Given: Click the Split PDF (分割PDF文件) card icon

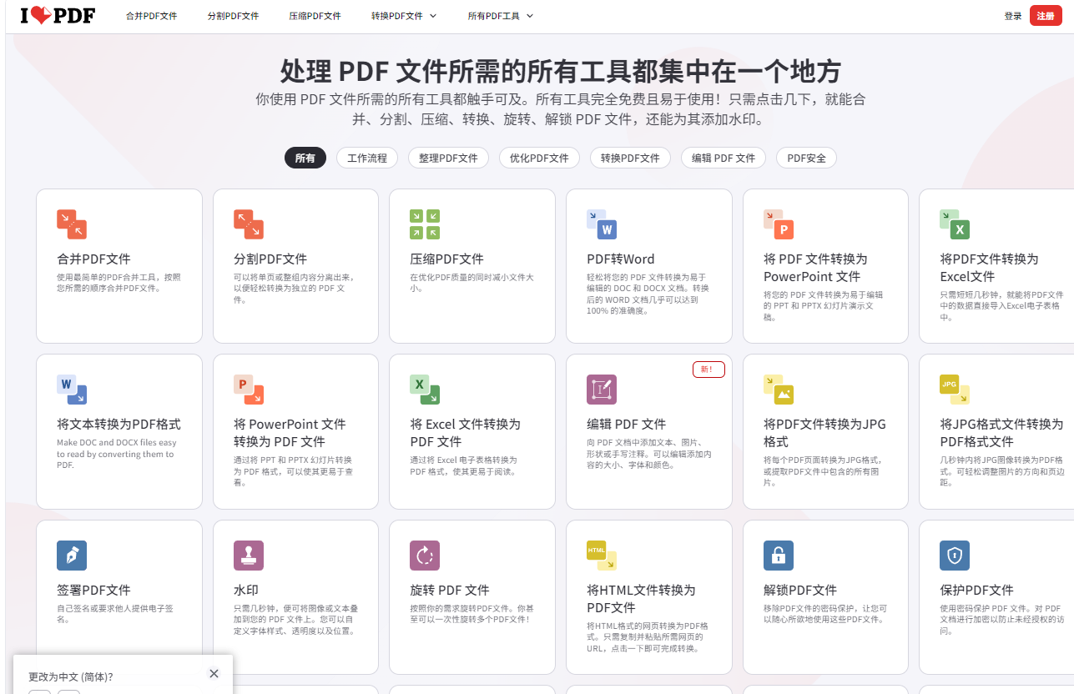Looking at the screenshot, I should coord(249,224).
